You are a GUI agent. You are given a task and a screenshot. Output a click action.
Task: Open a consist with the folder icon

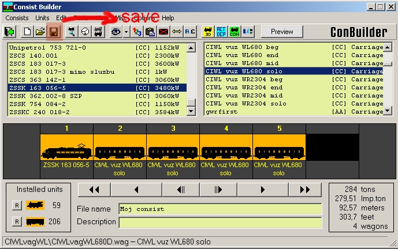40,32
